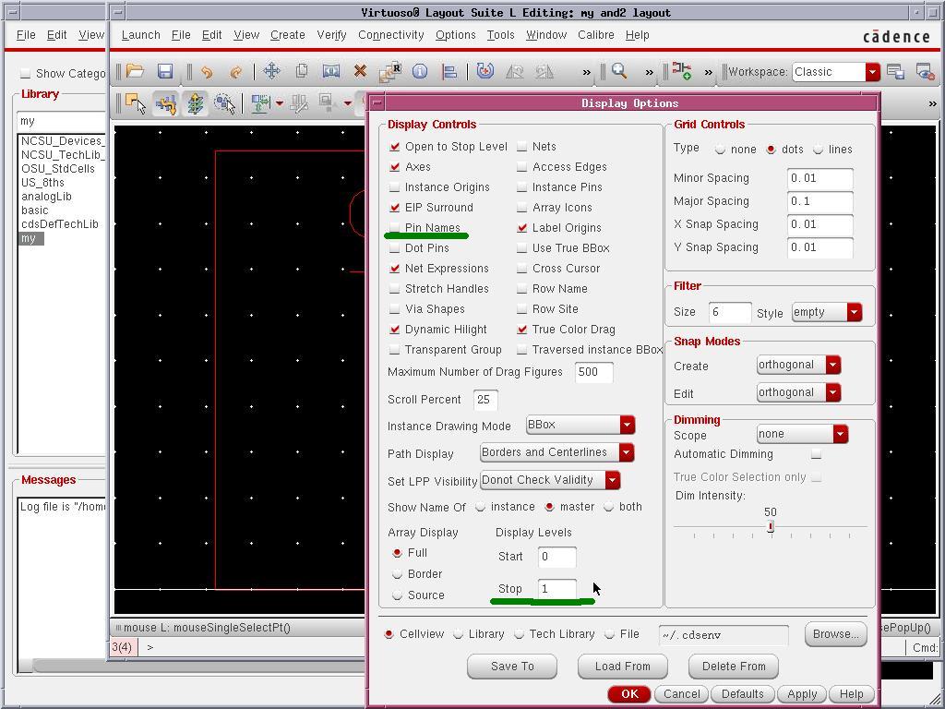Check the Nets checkbox
Image resolution: width=945 pixels, height=709 pixels.
coord(522,147)
